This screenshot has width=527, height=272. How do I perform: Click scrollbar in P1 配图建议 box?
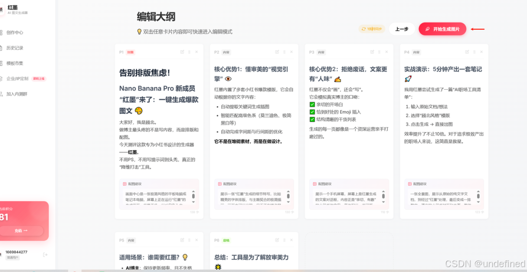pos(193,196)
